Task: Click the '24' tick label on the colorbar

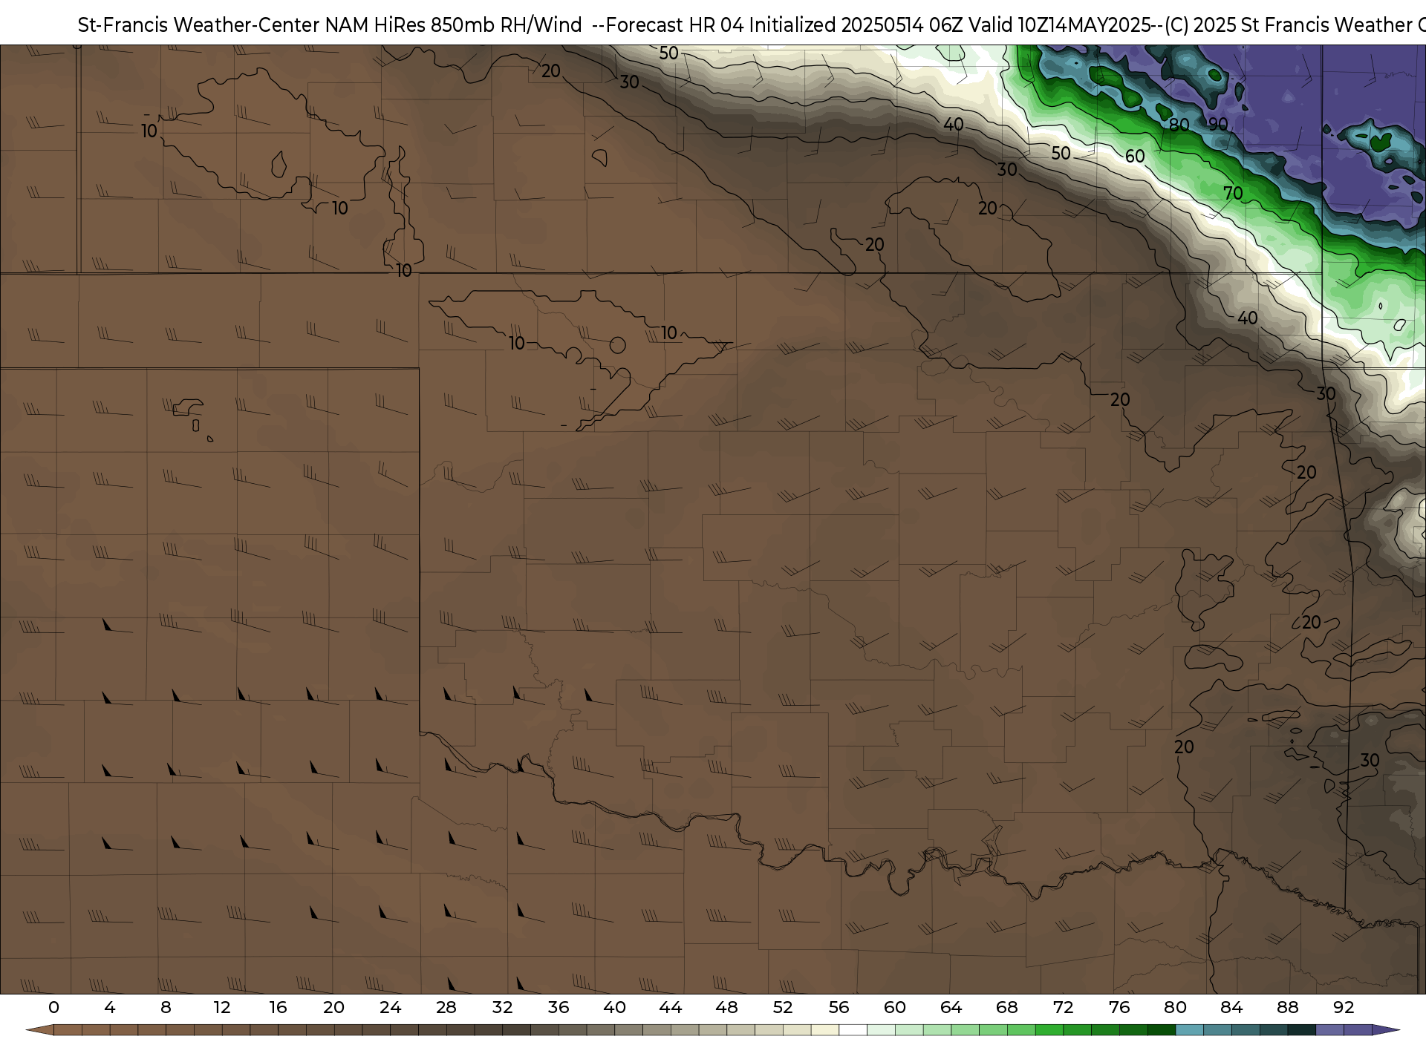Action: click(x=390, y=1007)
